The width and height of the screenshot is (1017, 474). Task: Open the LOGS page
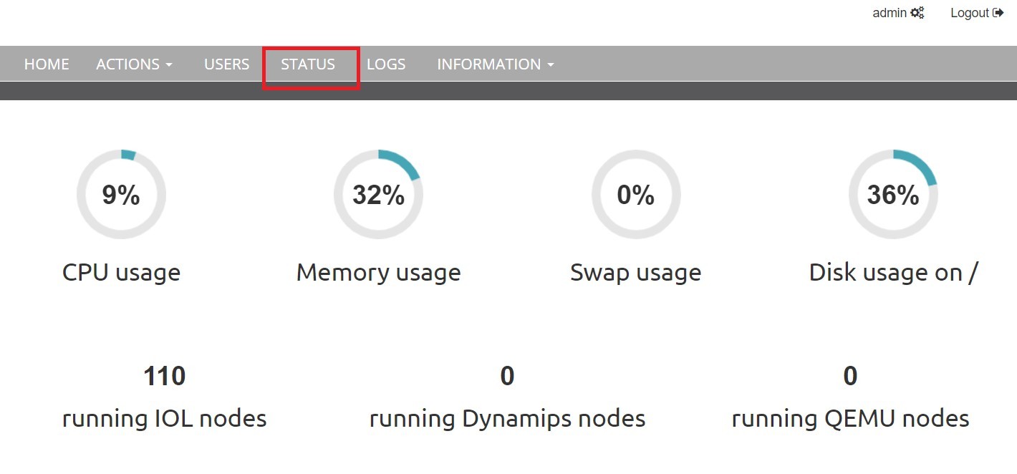[x=386, y=64]
